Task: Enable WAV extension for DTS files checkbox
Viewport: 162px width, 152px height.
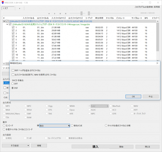Action: pos(13,75)
